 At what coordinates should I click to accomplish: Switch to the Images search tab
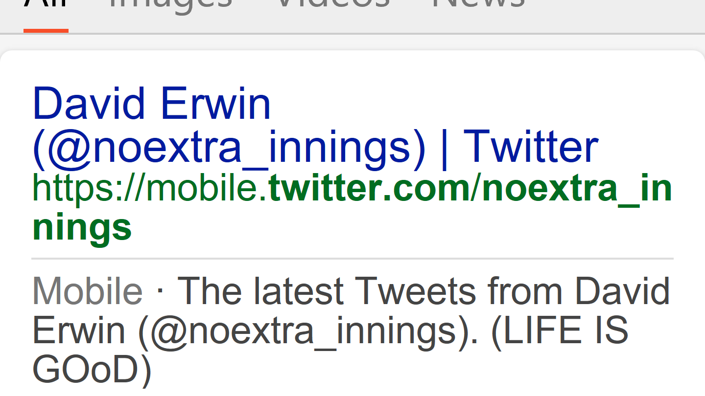coord(170,5)
